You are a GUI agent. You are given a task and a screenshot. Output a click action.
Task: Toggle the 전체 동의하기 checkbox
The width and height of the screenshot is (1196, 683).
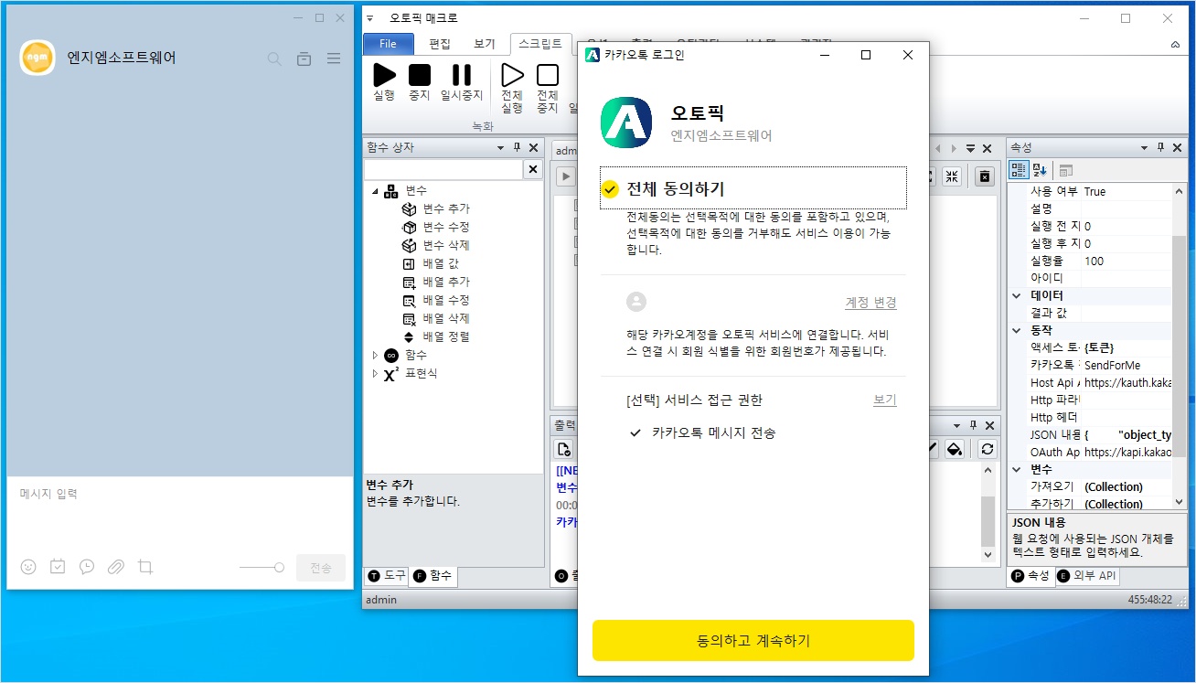pyautogui.click(x=610, y=189)
